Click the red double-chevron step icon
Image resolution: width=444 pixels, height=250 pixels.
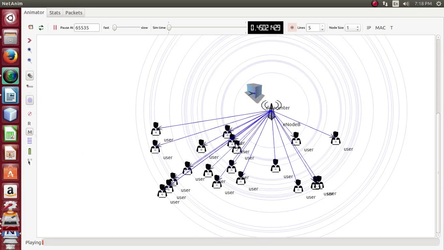[29, 41]
